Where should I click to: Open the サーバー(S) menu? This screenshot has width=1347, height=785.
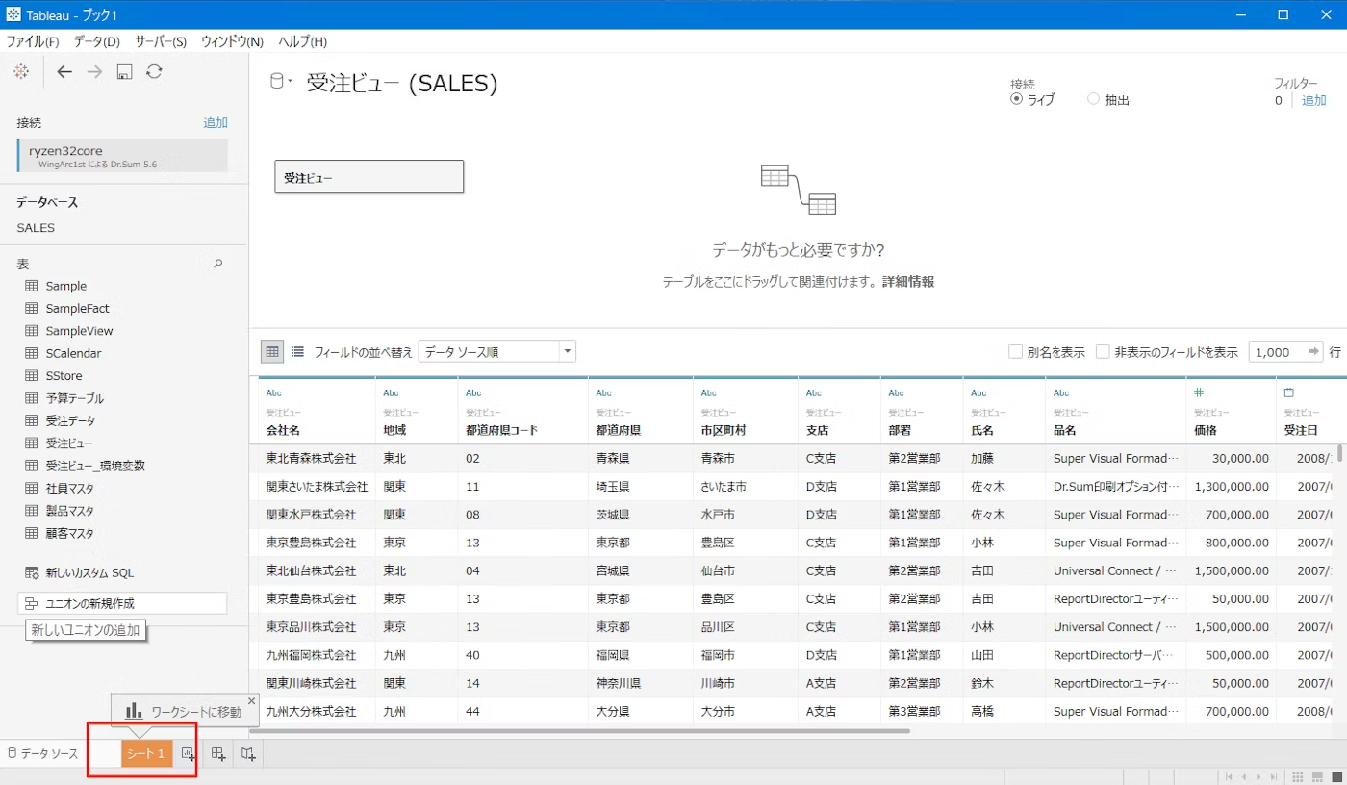tap(160, 41)
